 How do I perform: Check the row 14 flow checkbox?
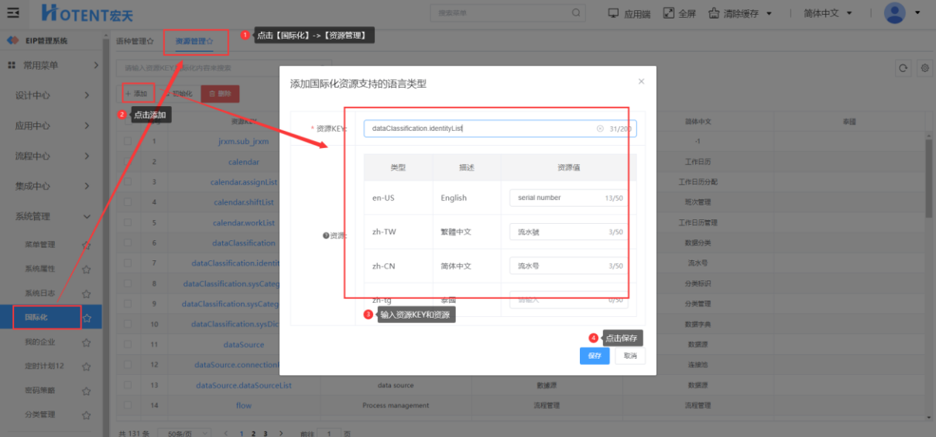click(129, 404)
